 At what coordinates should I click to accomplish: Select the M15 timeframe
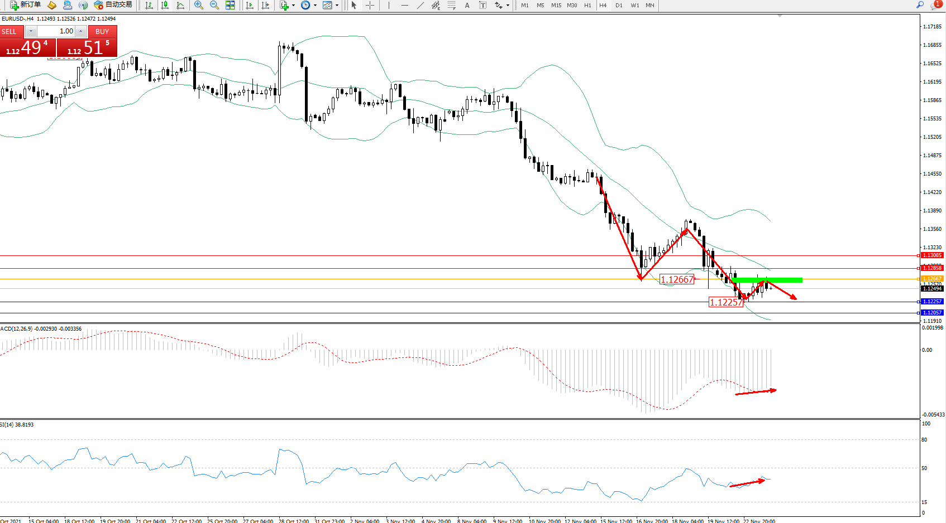556,6
